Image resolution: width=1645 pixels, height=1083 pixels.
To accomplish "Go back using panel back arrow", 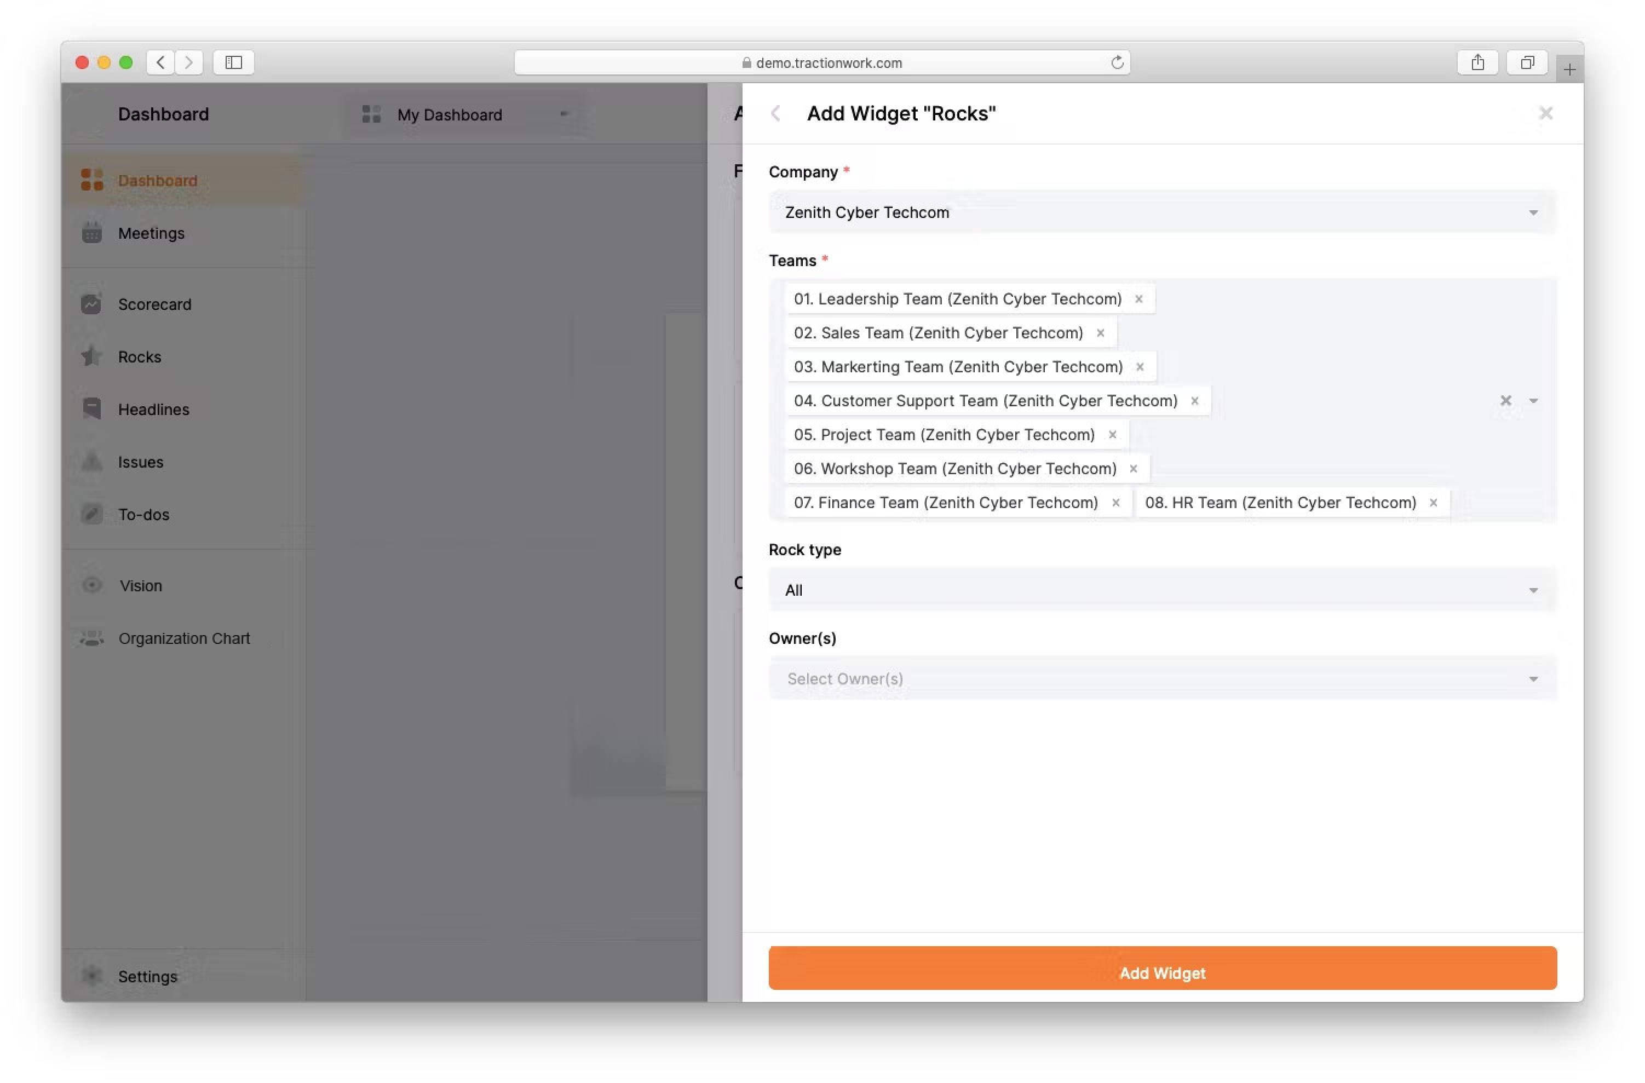I will click(775, 113).
